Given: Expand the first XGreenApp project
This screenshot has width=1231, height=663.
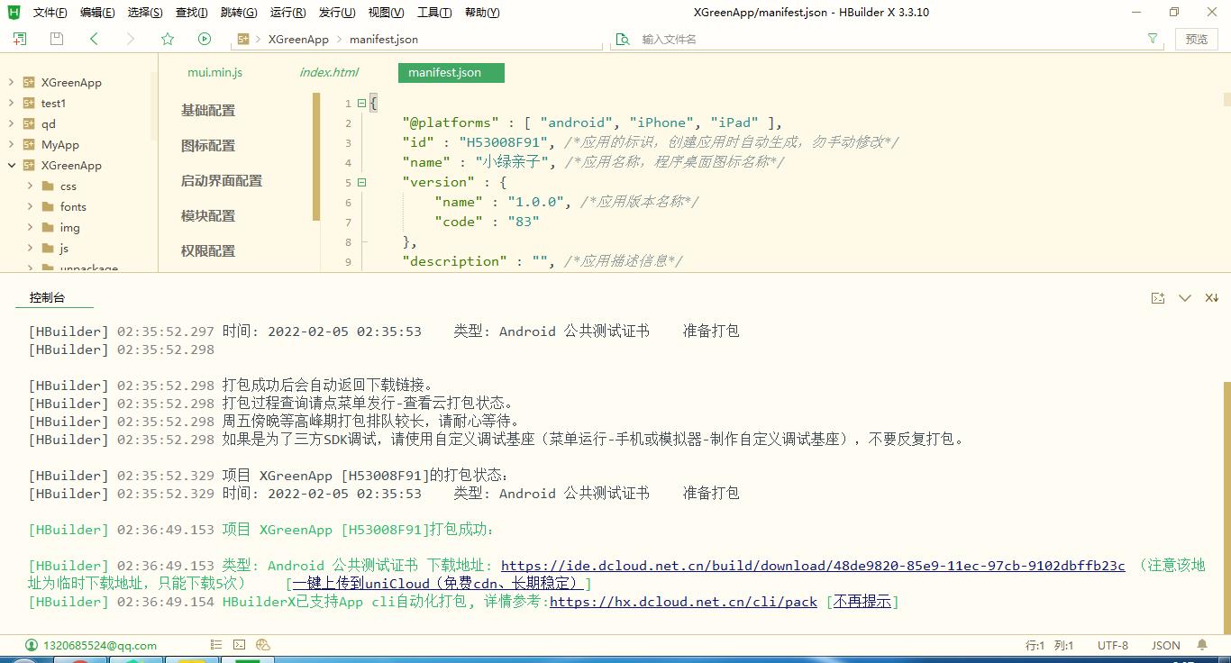Looking at the screenshot, I should [x=11, y=82].
